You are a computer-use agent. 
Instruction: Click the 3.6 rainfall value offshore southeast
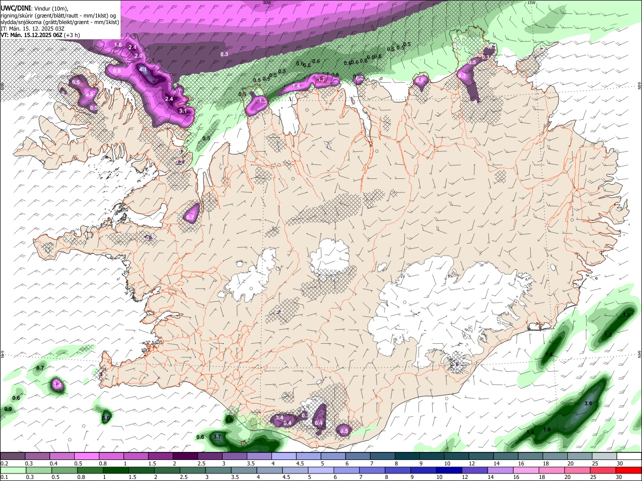coord(589,403)
